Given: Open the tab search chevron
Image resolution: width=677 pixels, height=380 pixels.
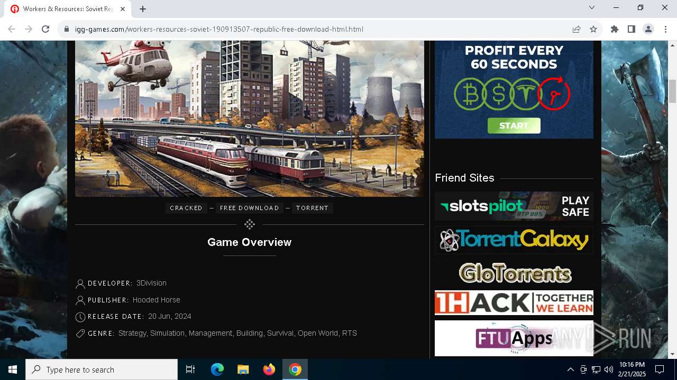Looking at the screenshot, I should (592, 7).
